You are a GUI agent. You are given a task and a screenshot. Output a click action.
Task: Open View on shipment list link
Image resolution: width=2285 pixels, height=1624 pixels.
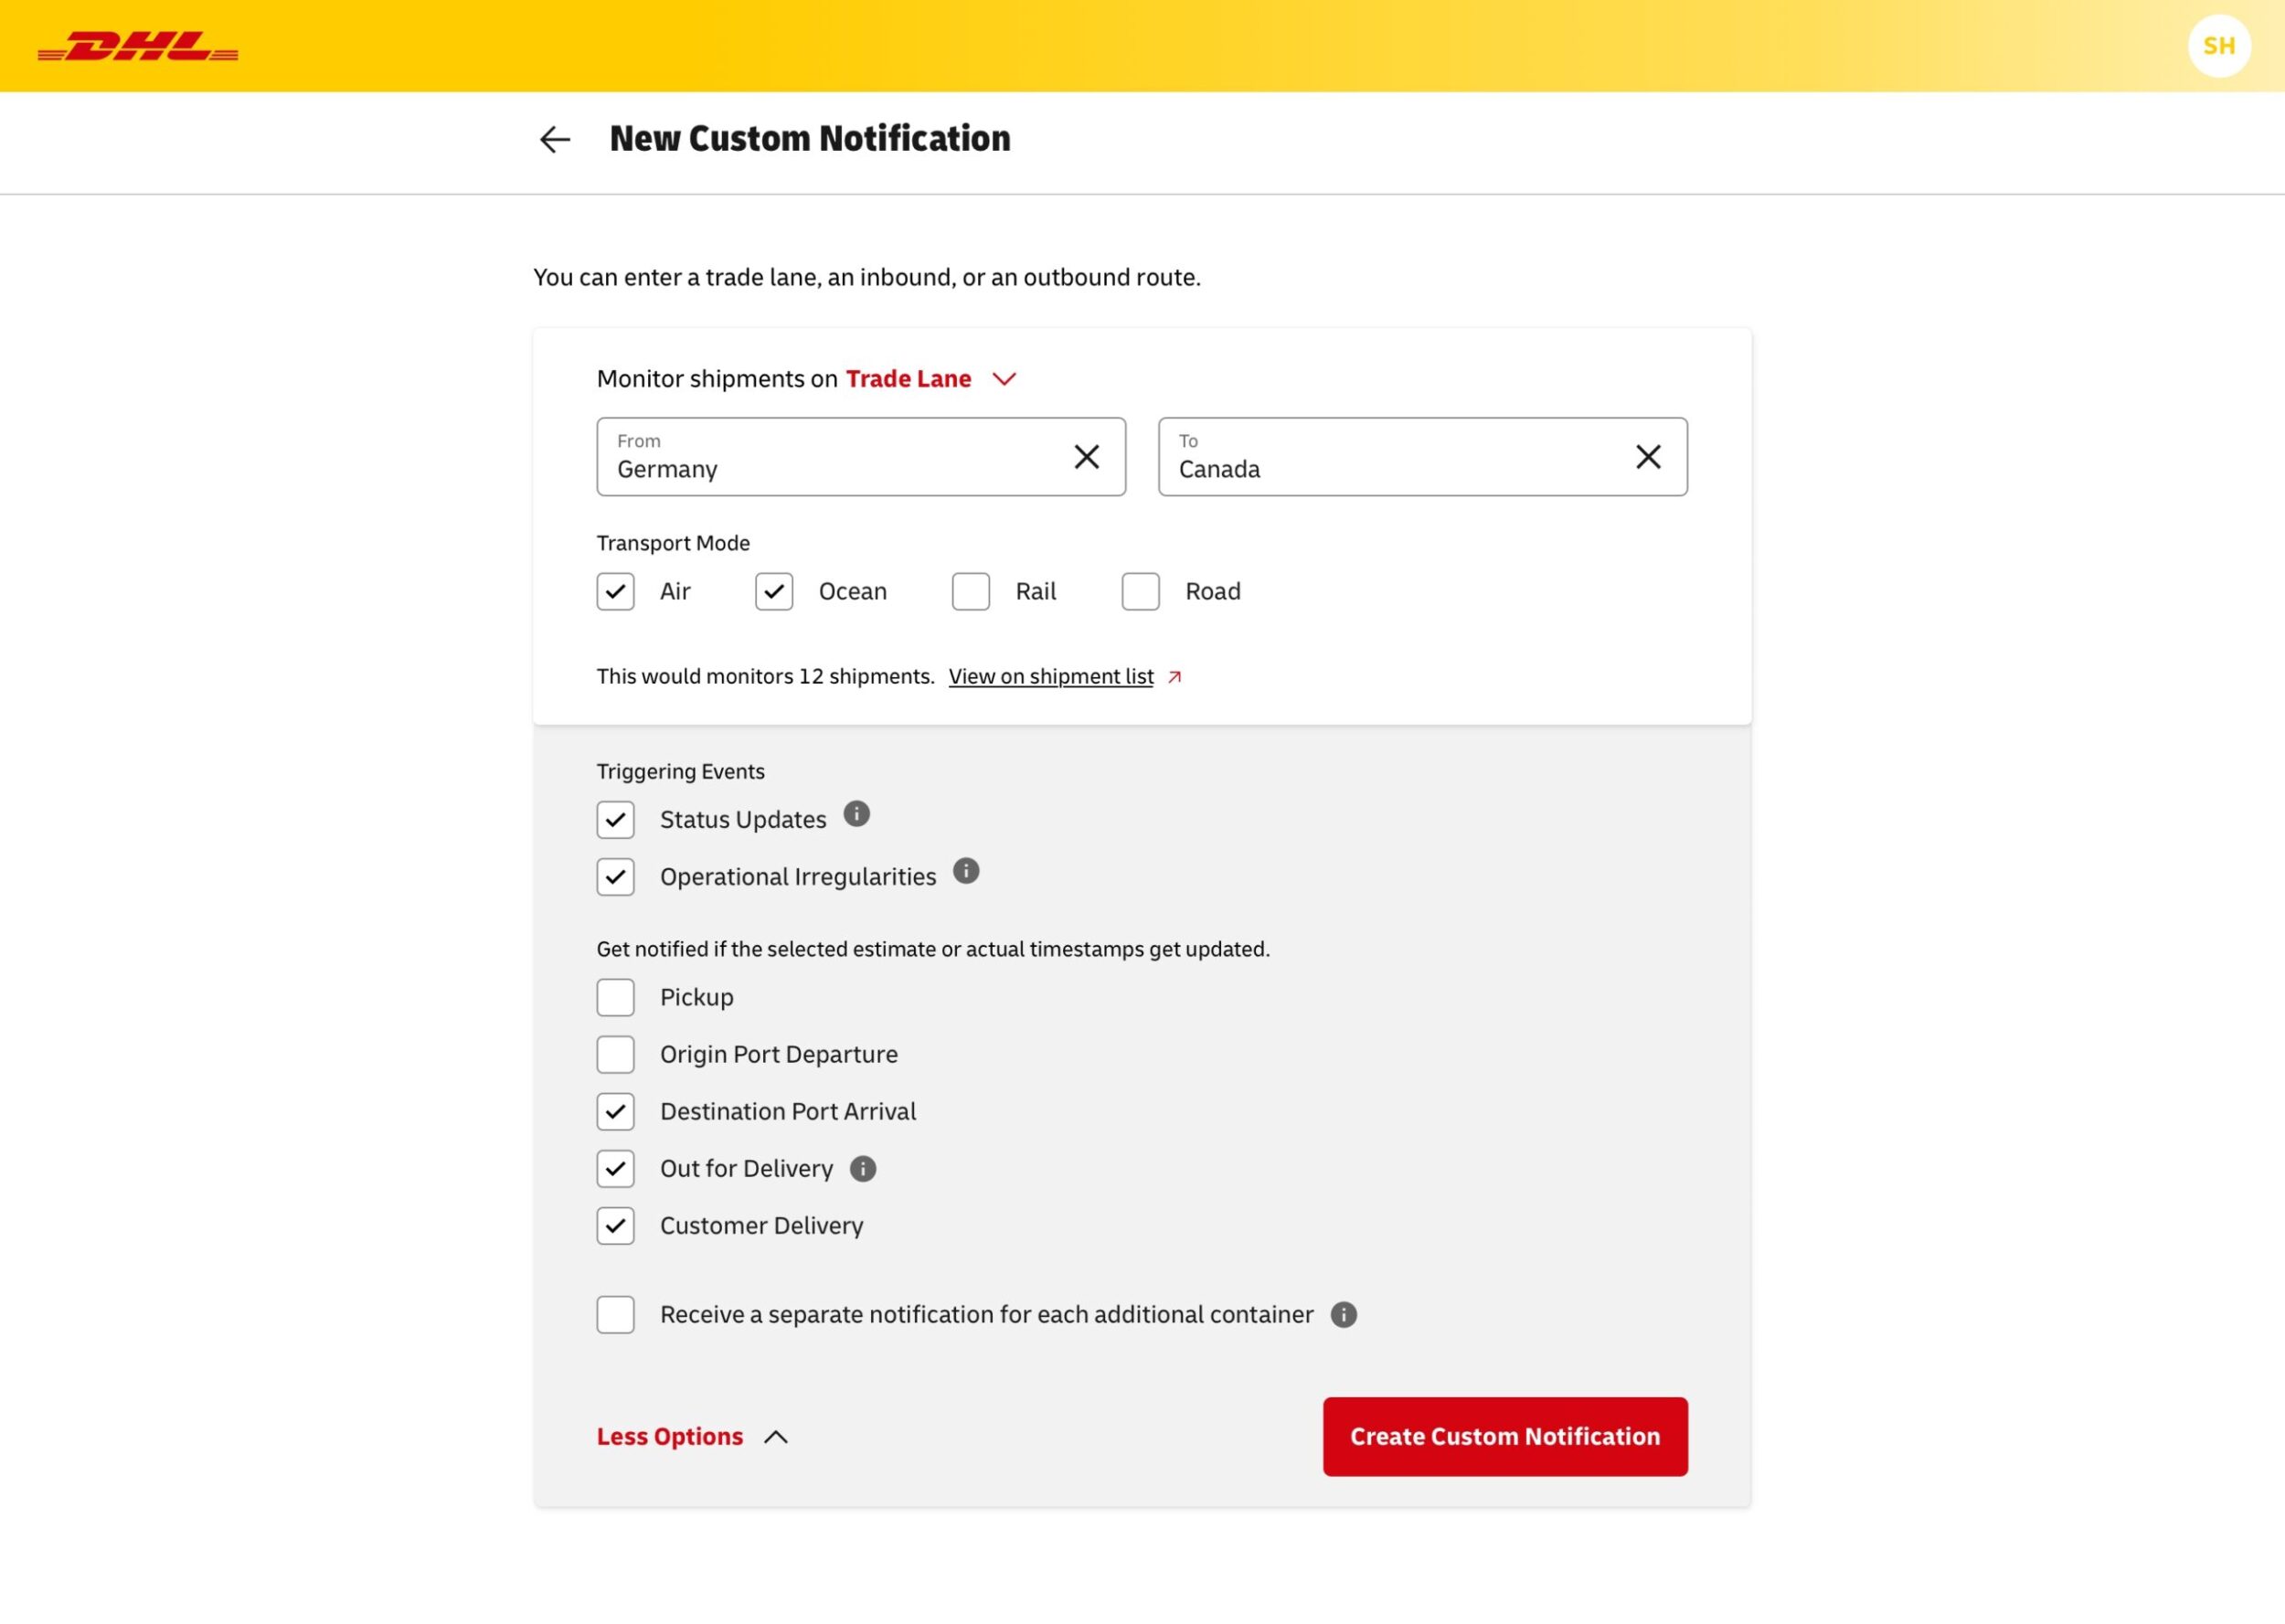tap(1051, 677)
